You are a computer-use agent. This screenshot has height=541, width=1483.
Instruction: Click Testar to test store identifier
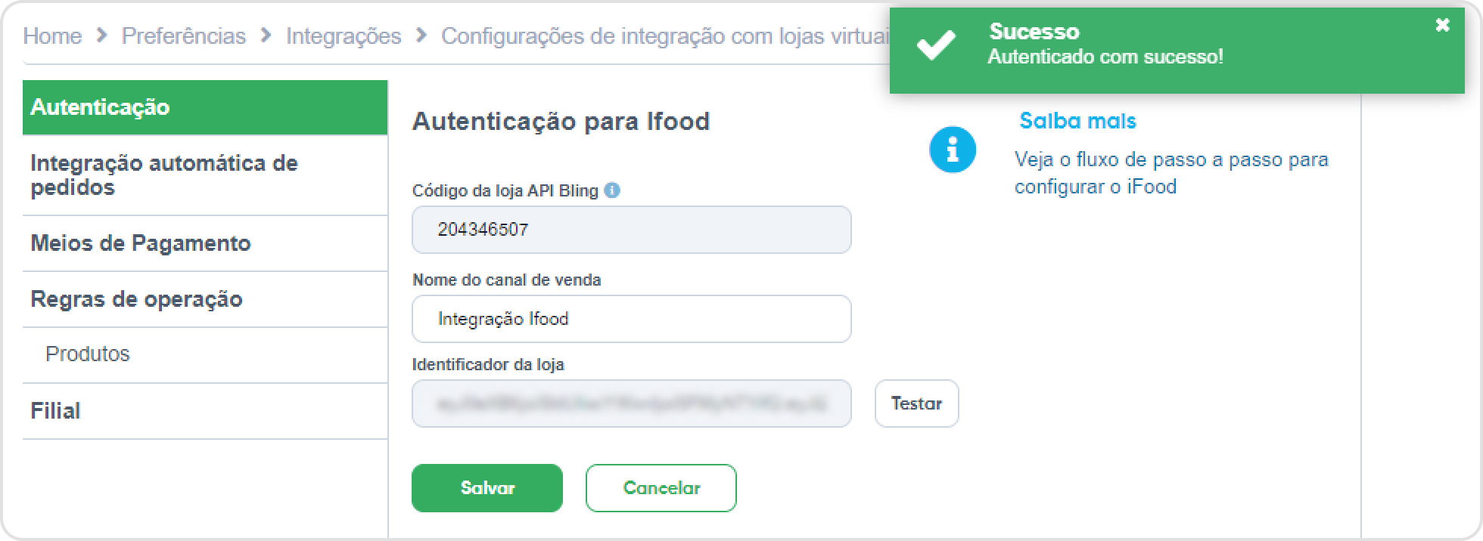pos(917,403)
